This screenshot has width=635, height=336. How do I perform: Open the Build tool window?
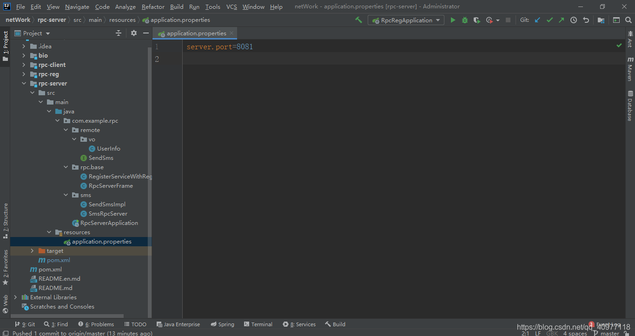click(335, 324)
